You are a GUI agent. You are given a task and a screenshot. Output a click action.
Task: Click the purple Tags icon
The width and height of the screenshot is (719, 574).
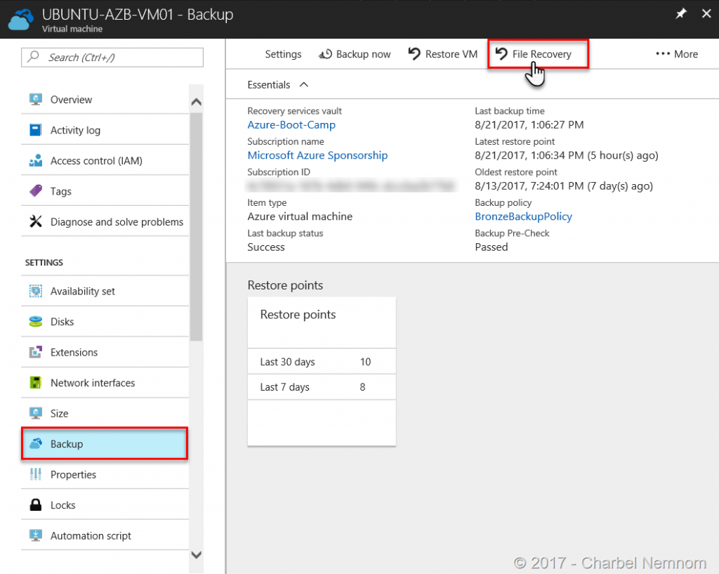pyautogui.click(x=36, y=191)
